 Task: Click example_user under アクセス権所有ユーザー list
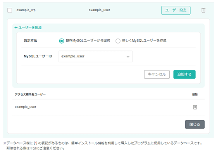tap(26, 107)
